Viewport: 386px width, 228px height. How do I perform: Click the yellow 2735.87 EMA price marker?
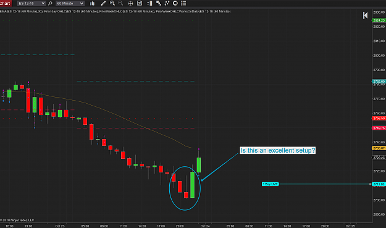(x=379, y=148)
